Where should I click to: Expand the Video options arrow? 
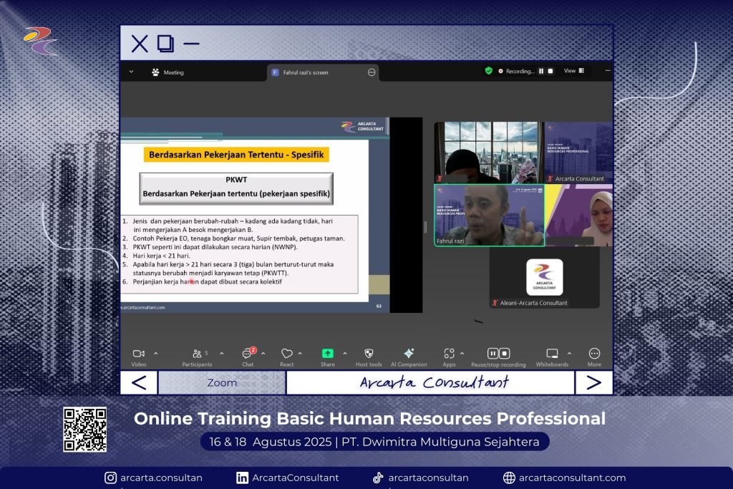pos(156,353)
